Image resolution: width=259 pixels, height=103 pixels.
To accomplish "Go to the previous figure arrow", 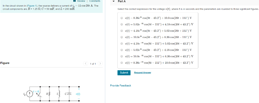I will (x=85, y=63).
